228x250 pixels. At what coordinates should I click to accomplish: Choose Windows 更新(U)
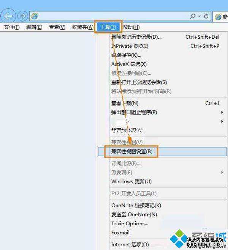point(162,182)
